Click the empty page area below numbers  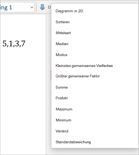point(23,99)
